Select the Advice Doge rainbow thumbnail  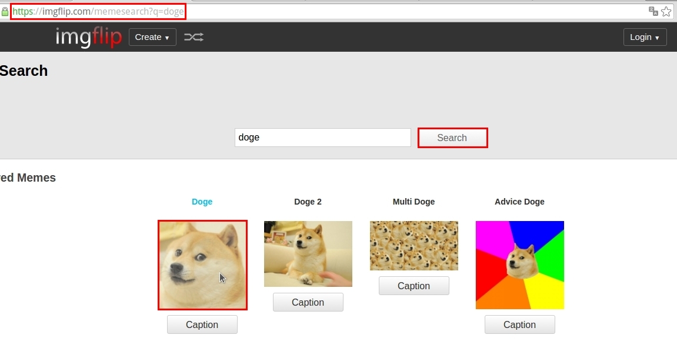point(520,265)
